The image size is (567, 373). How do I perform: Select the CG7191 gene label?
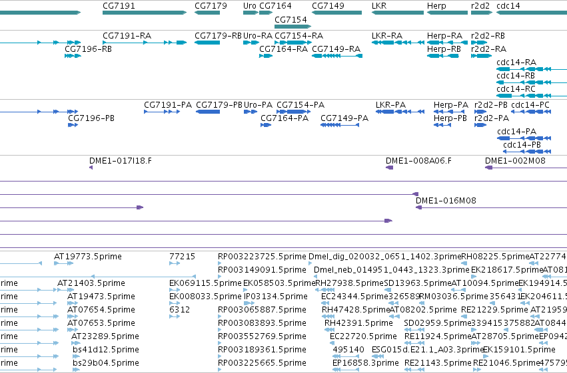[x=119, y=6]
